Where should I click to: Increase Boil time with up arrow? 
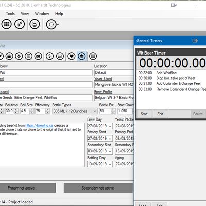click(16, 110)
